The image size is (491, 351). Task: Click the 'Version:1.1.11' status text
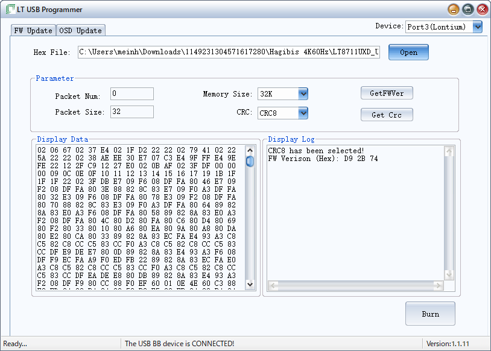(448, 344)
